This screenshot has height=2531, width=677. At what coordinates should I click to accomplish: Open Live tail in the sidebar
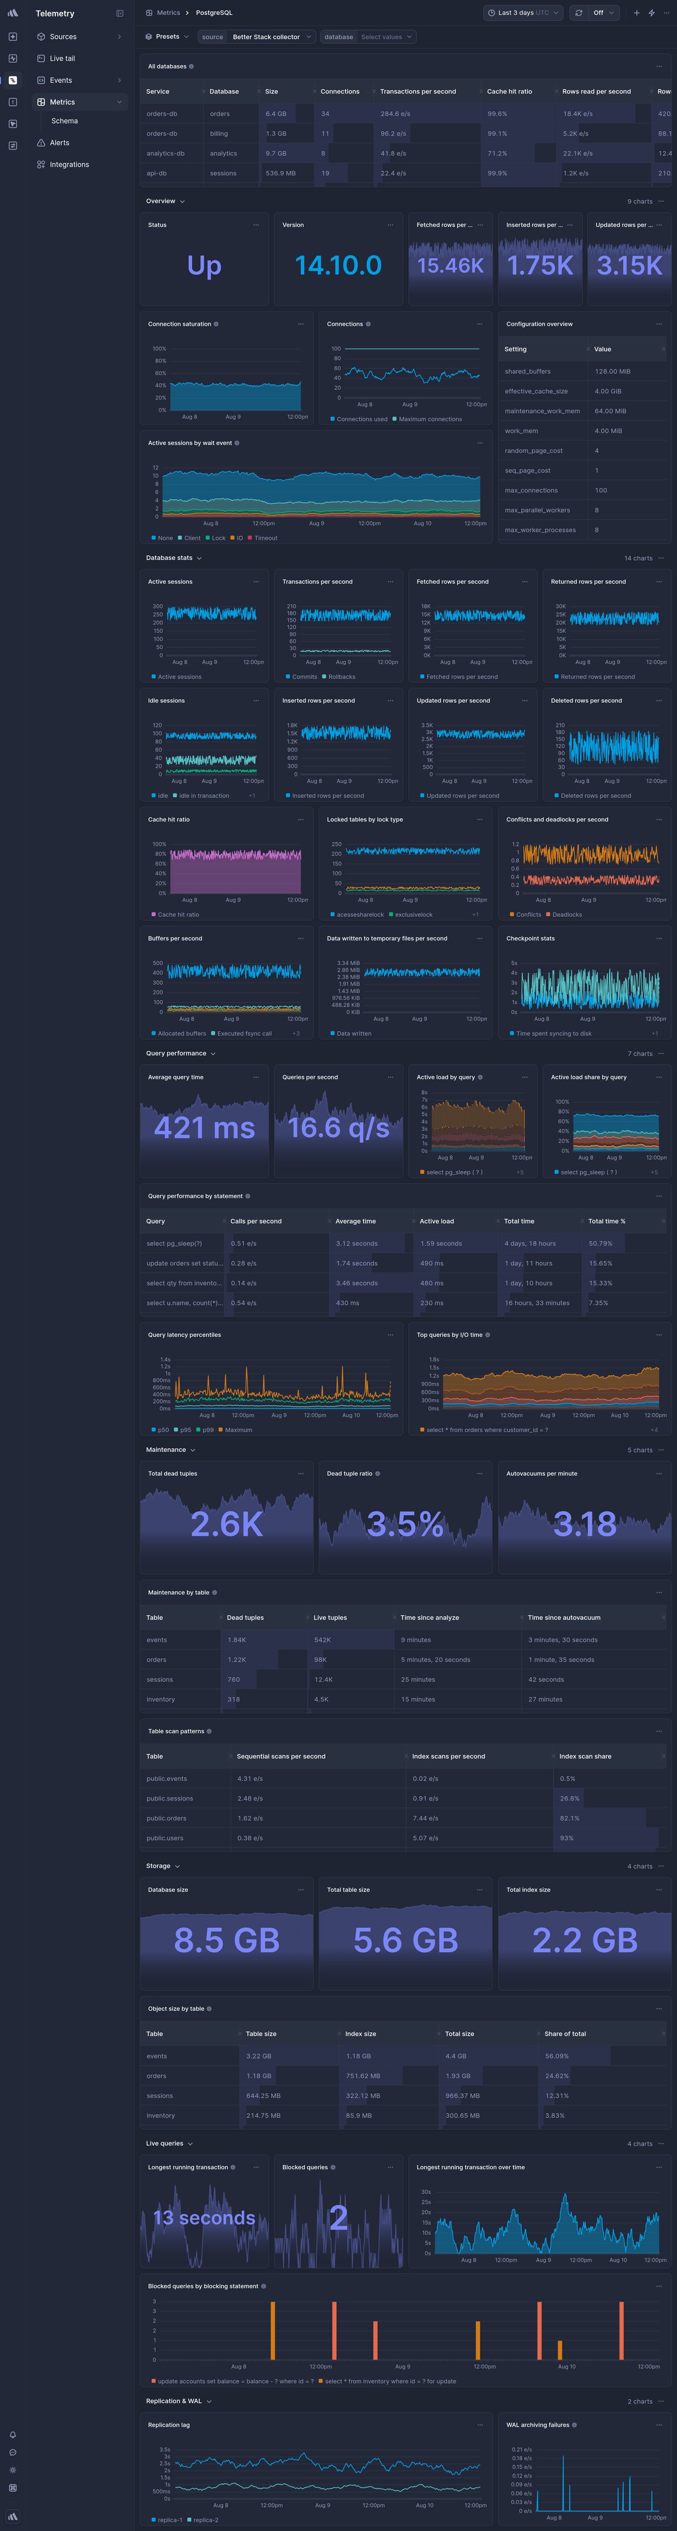tap(79, 58)
